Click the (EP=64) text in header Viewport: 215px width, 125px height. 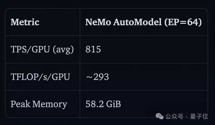183,22
